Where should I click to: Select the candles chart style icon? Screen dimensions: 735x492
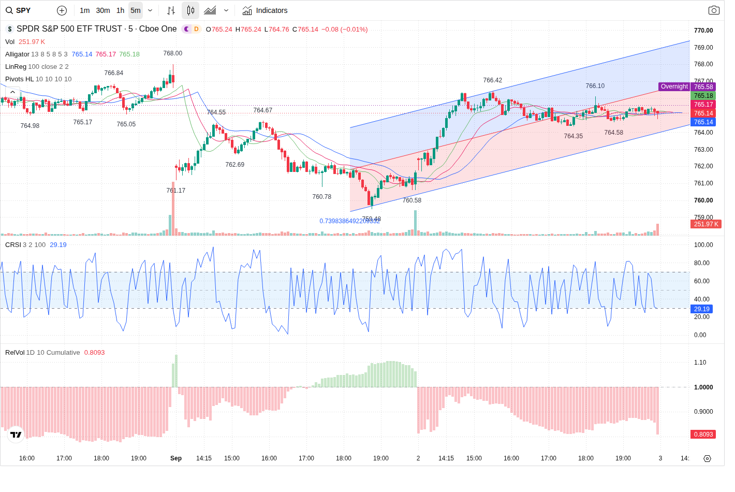coord(190,10)
